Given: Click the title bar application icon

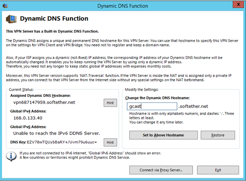Looking at the screenshot, I should tap(5, 6).
